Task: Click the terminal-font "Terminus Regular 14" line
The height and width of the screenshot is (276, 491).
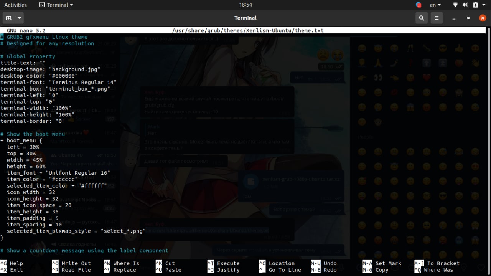Action: click(x=59, y=82)
